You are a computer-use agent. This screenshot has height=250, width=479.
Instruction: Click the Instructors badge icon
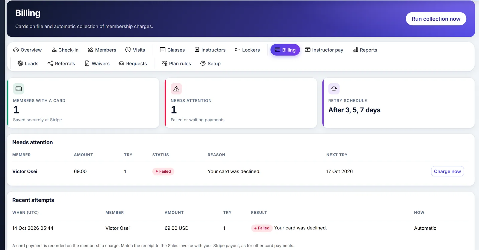click(x=197, y=50)
